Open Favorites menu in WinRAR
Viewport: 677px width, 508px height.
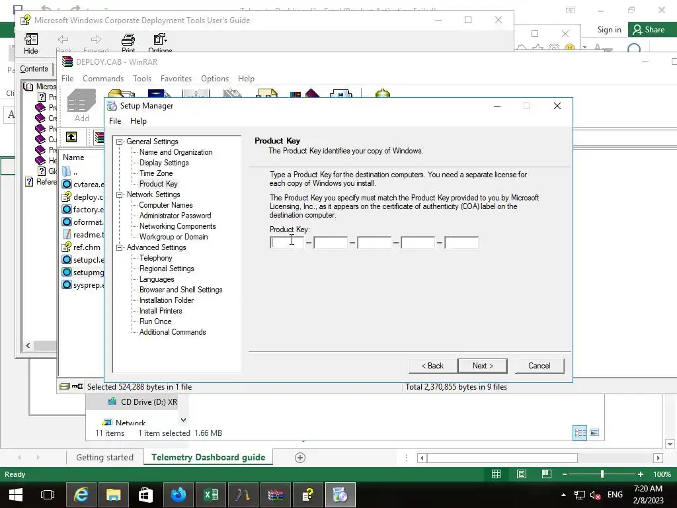[x=176, y=79]
